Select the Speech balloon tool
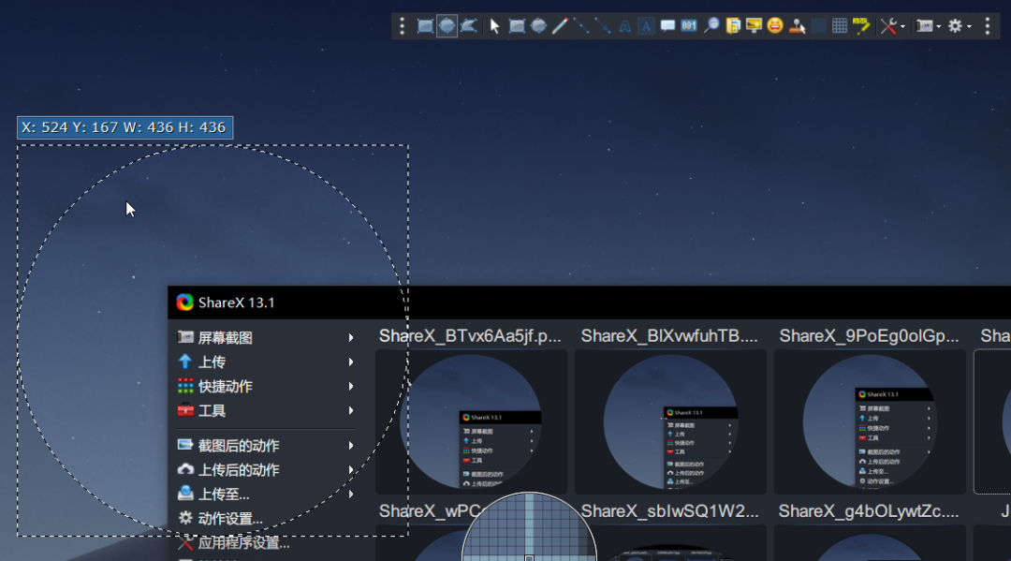The image size is (1011, 561). tap(668, 26)
